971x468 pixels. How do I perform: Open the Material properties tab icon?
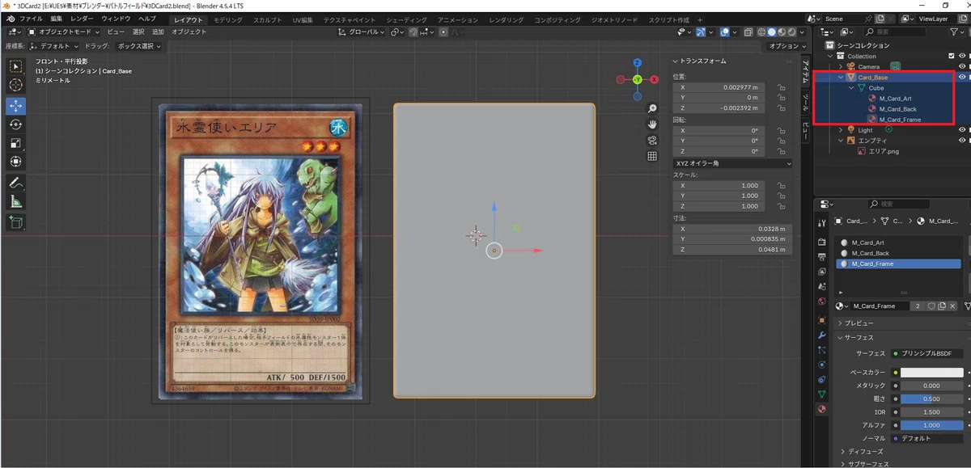click(x=822, y=409)
